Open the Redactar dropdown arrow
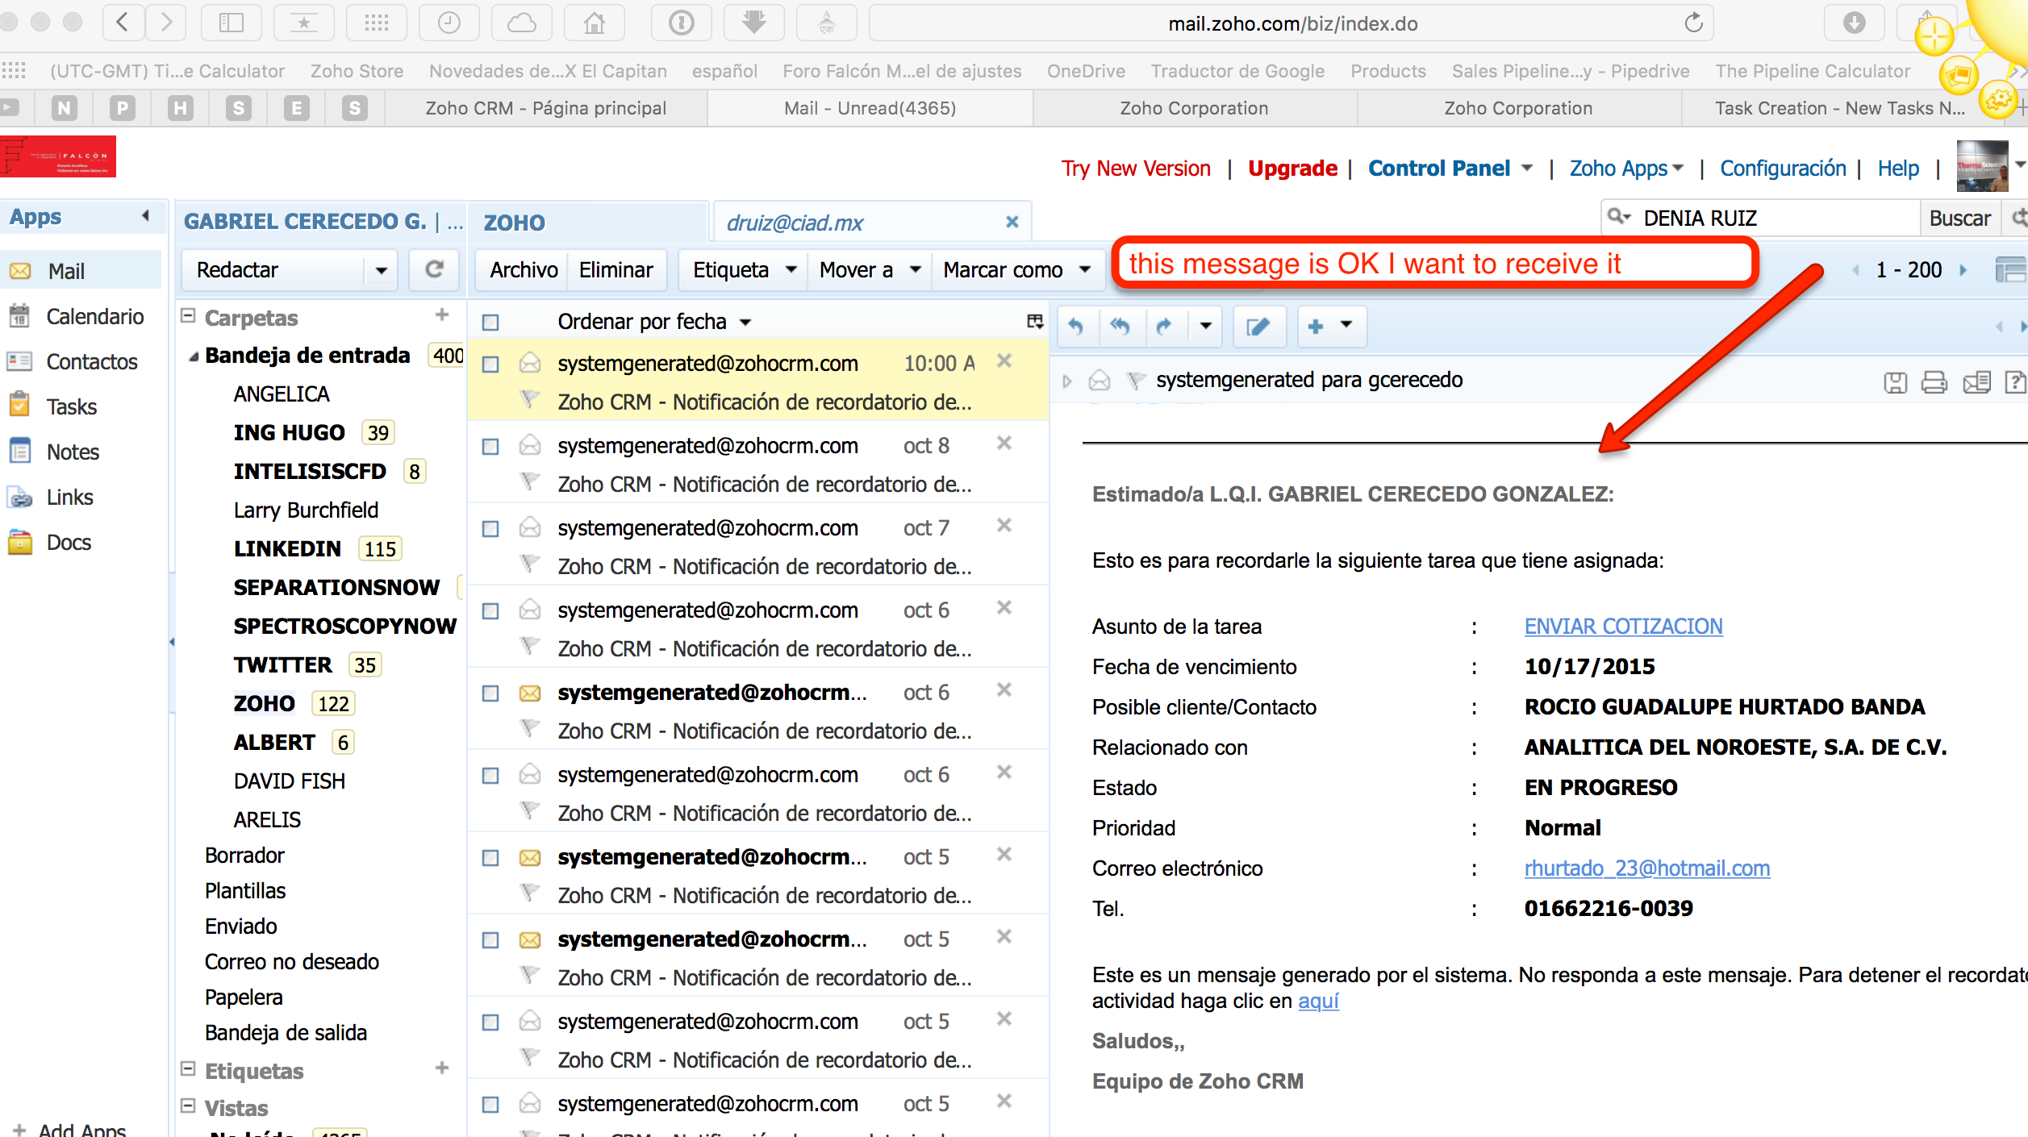 click(381, 270)
